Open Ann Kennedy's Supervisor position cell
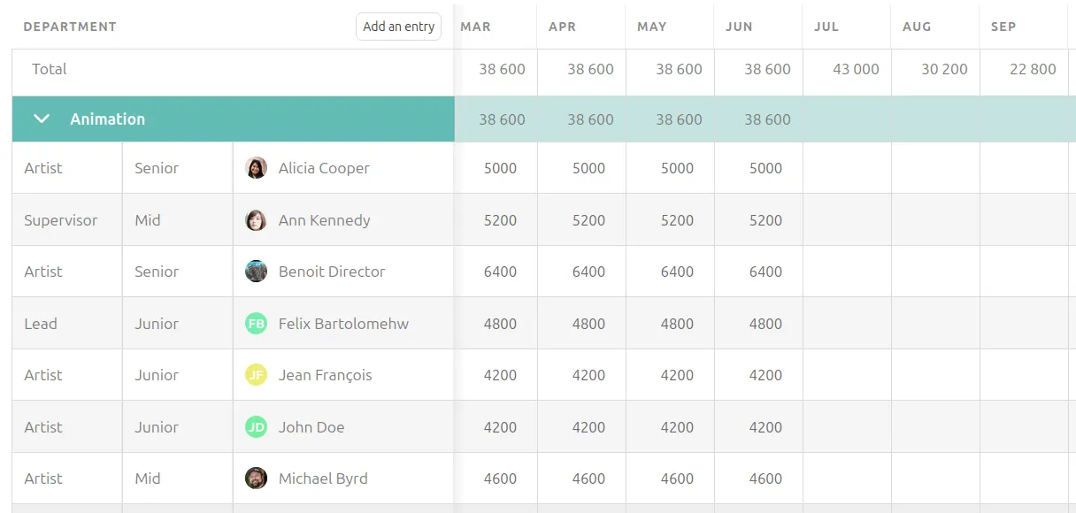This screenshot has height=513, width=1076. point(67,220)
